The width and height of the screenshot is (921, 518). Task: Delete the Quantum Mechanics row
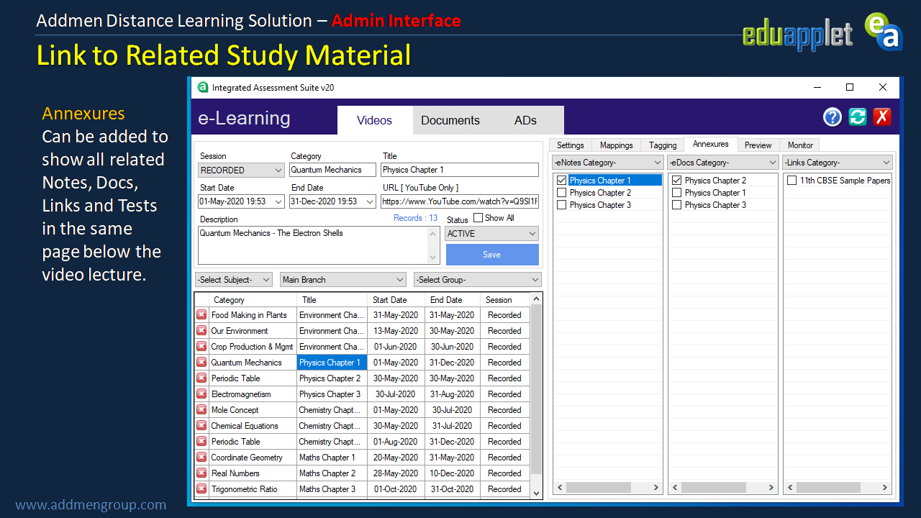coord(201,363)
